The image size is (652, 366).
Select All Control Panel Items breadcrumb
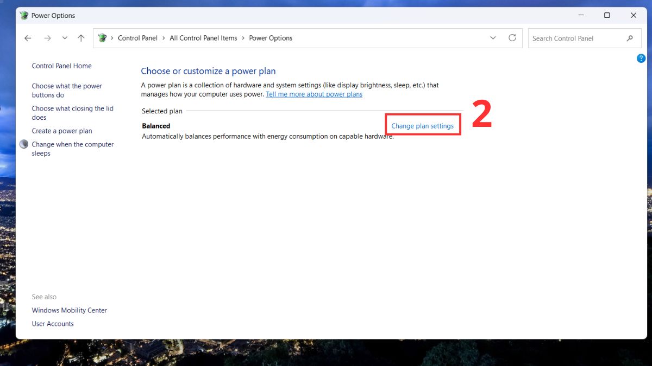[203, 38]
